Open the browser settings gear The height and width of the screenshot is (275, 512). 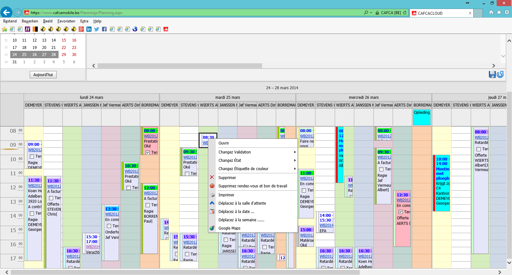(x=507, y=12)
